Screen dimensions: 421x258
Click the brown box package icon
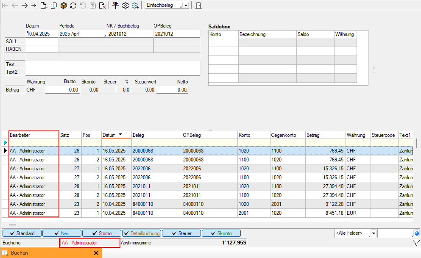(63, 6)
